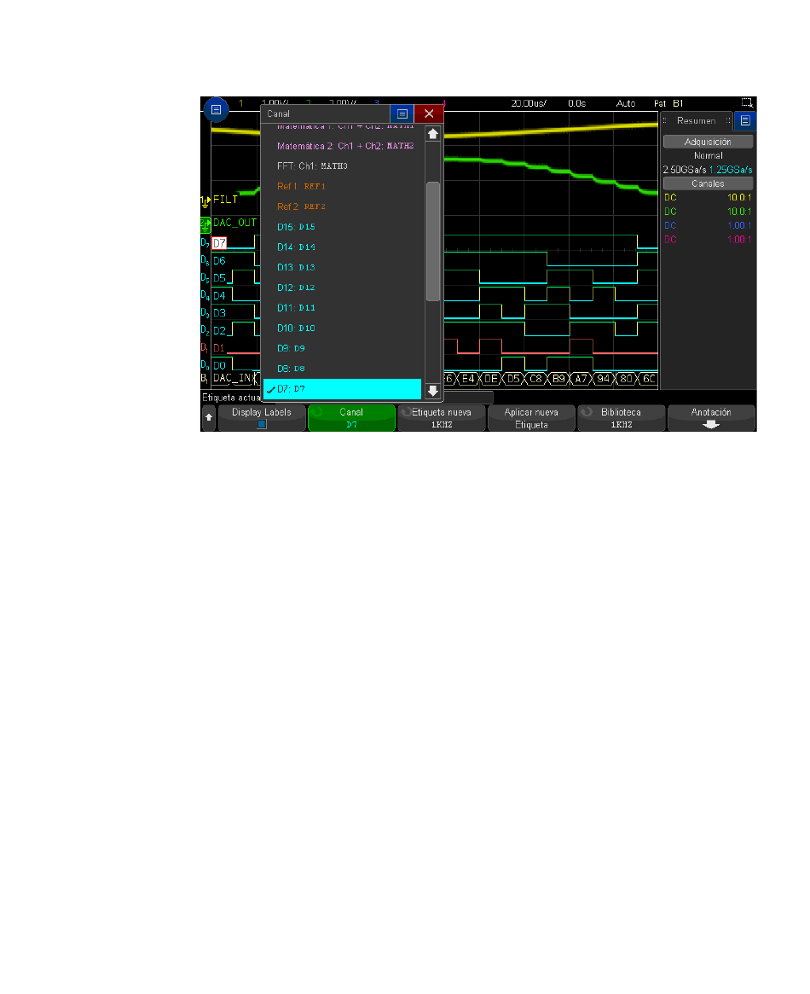Open the Biblioteca label library softkey
Screen dimensions: 810x994
point(622,418)
